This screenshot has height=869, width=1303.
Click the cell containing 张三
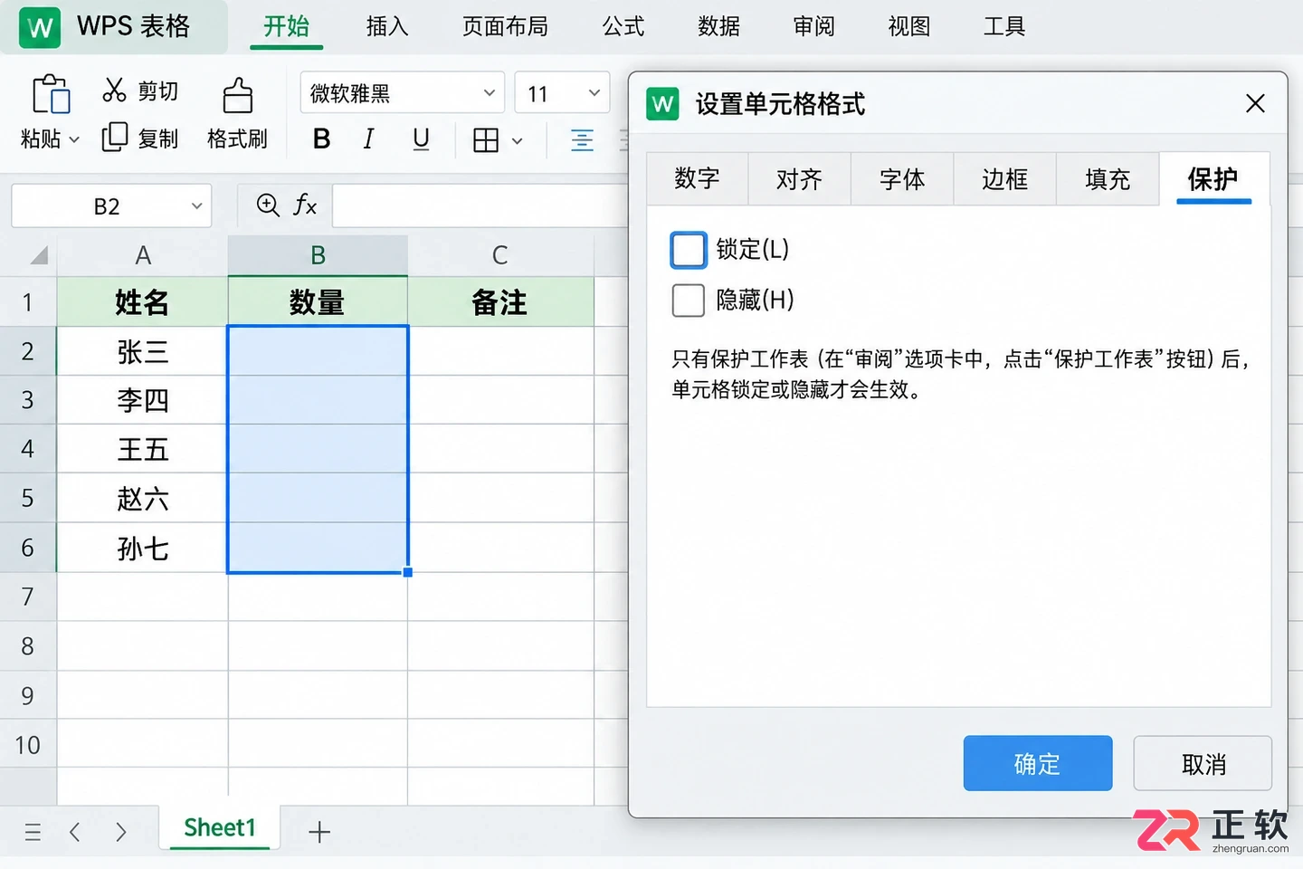142,351
